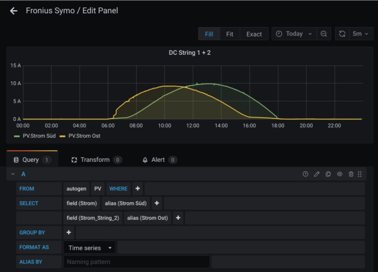This screenshot has width=378, height=272.
Task: Switch to the Alert tab
Action: 159,160
